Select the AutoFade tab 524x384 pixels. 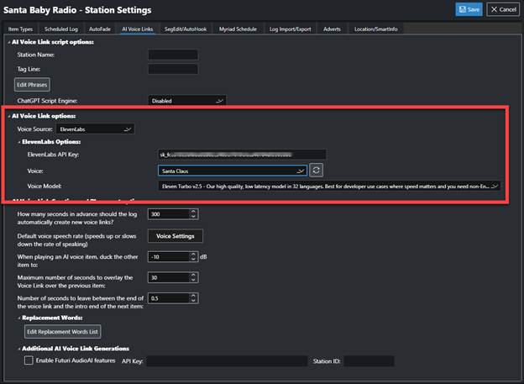click(100, 29)
